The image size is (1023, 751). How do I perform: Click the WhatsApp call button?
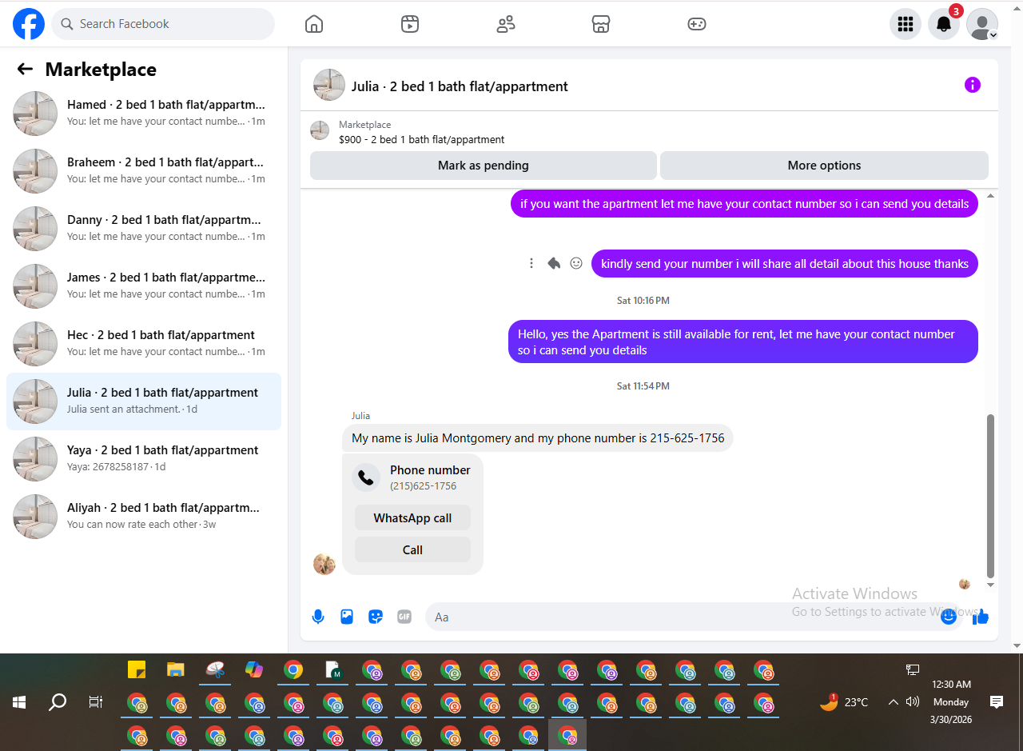(412, 517)
